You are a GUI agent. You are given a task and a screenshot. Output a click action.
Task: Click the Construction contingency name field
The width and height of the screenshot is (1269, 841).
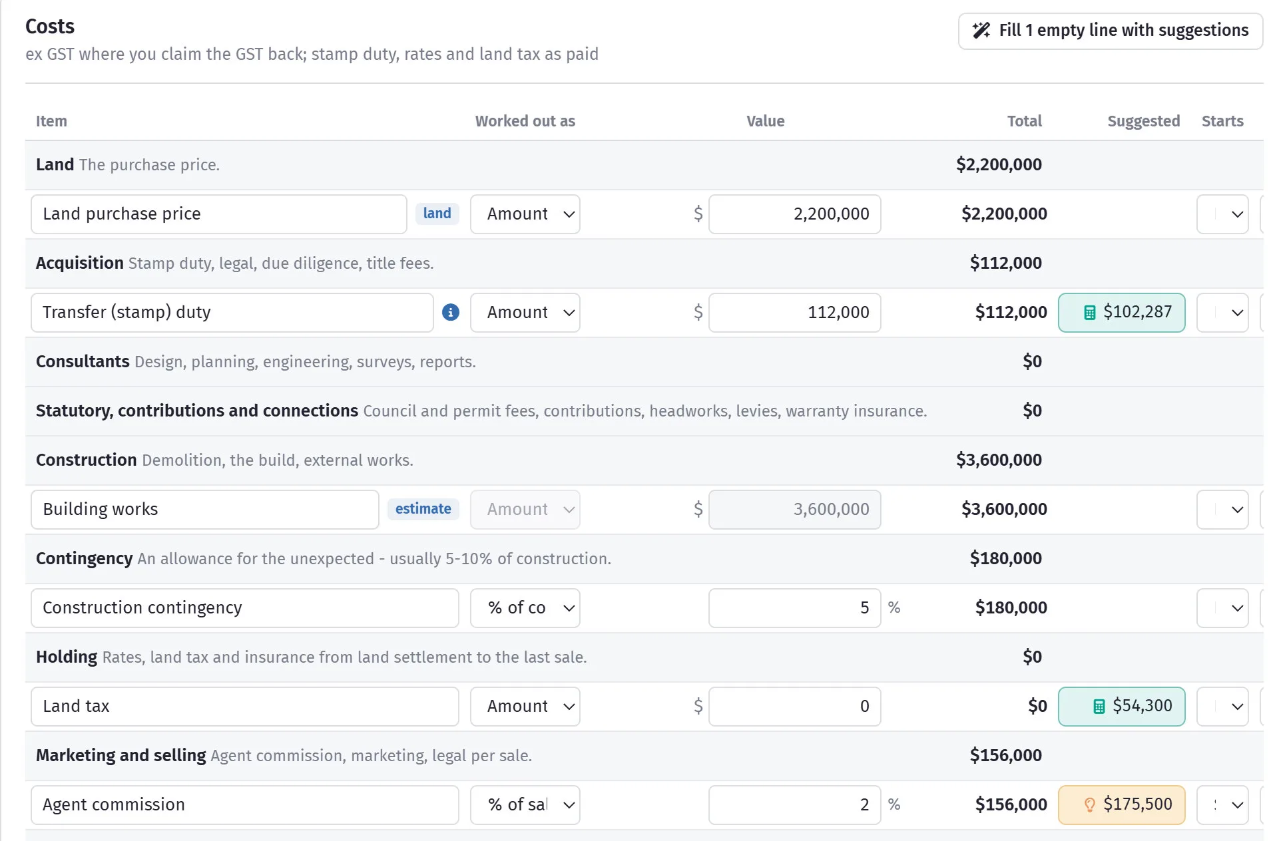(244, 607)
